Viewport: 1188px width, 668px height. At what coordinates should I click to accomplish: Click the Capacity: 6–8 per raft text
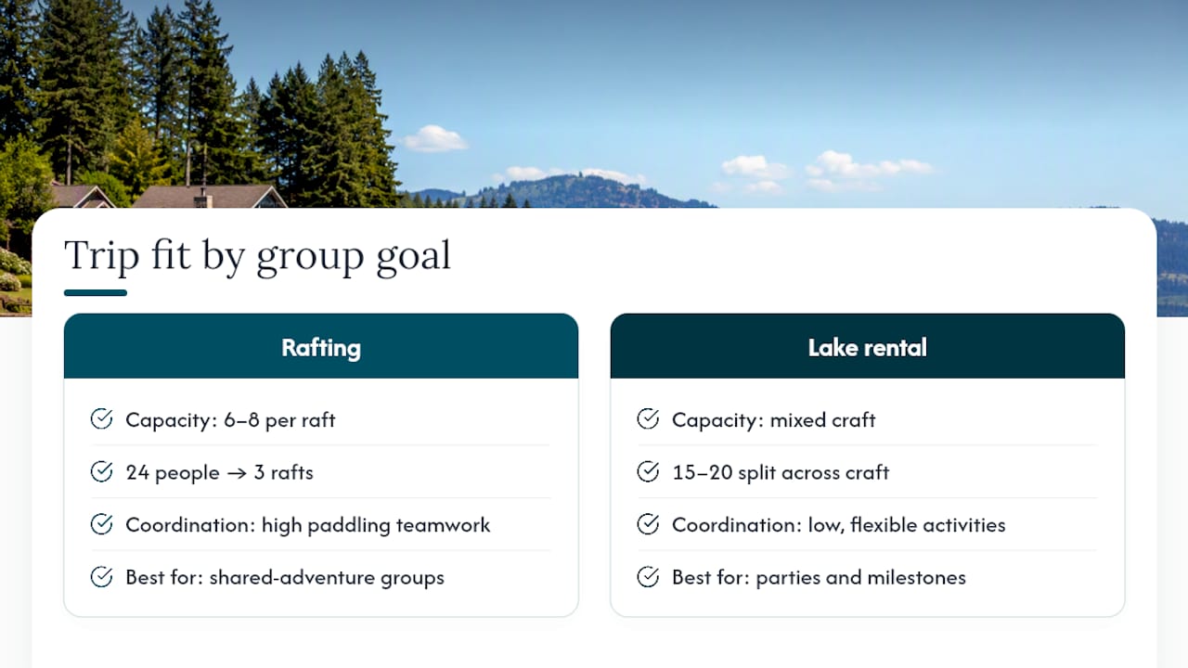(x=230, y=420)
